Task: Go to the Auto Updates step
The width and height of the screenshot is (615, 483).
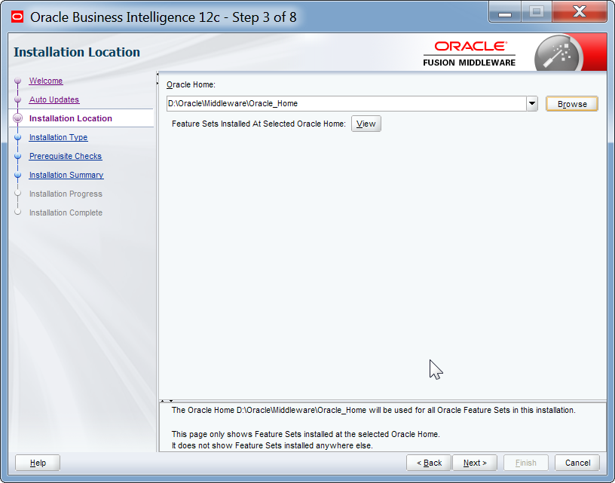Action: tap(54, 99)
